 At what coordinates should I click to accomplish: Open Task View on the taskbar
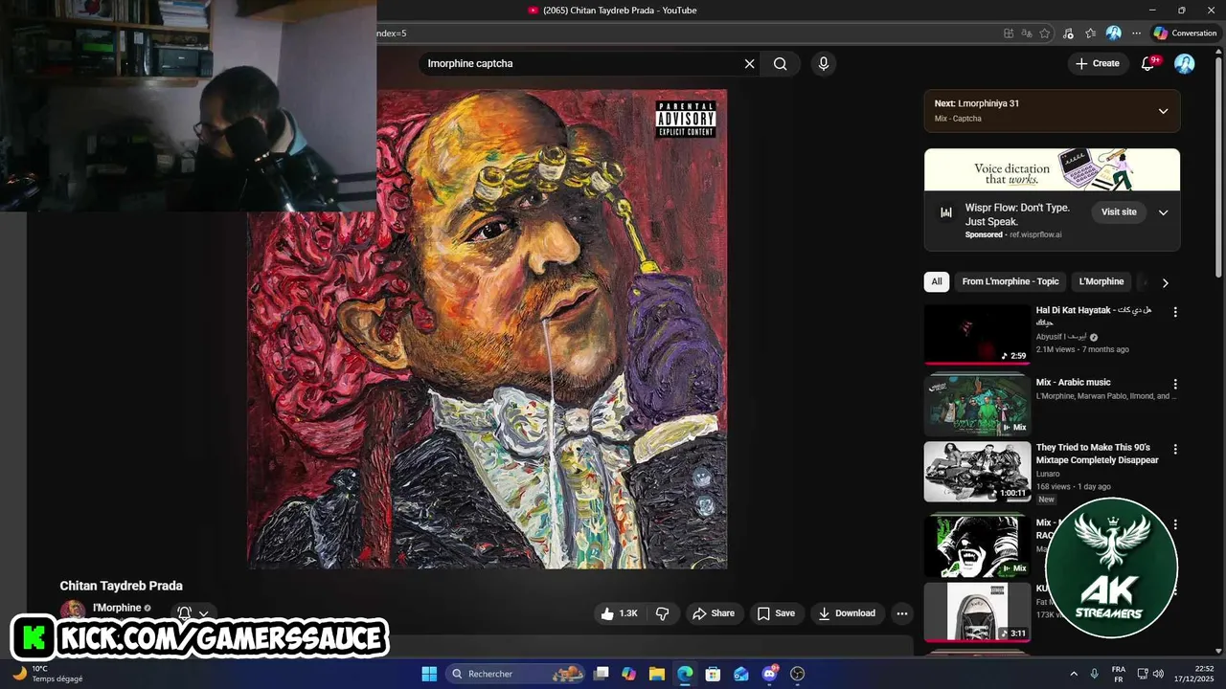[601, 674]
